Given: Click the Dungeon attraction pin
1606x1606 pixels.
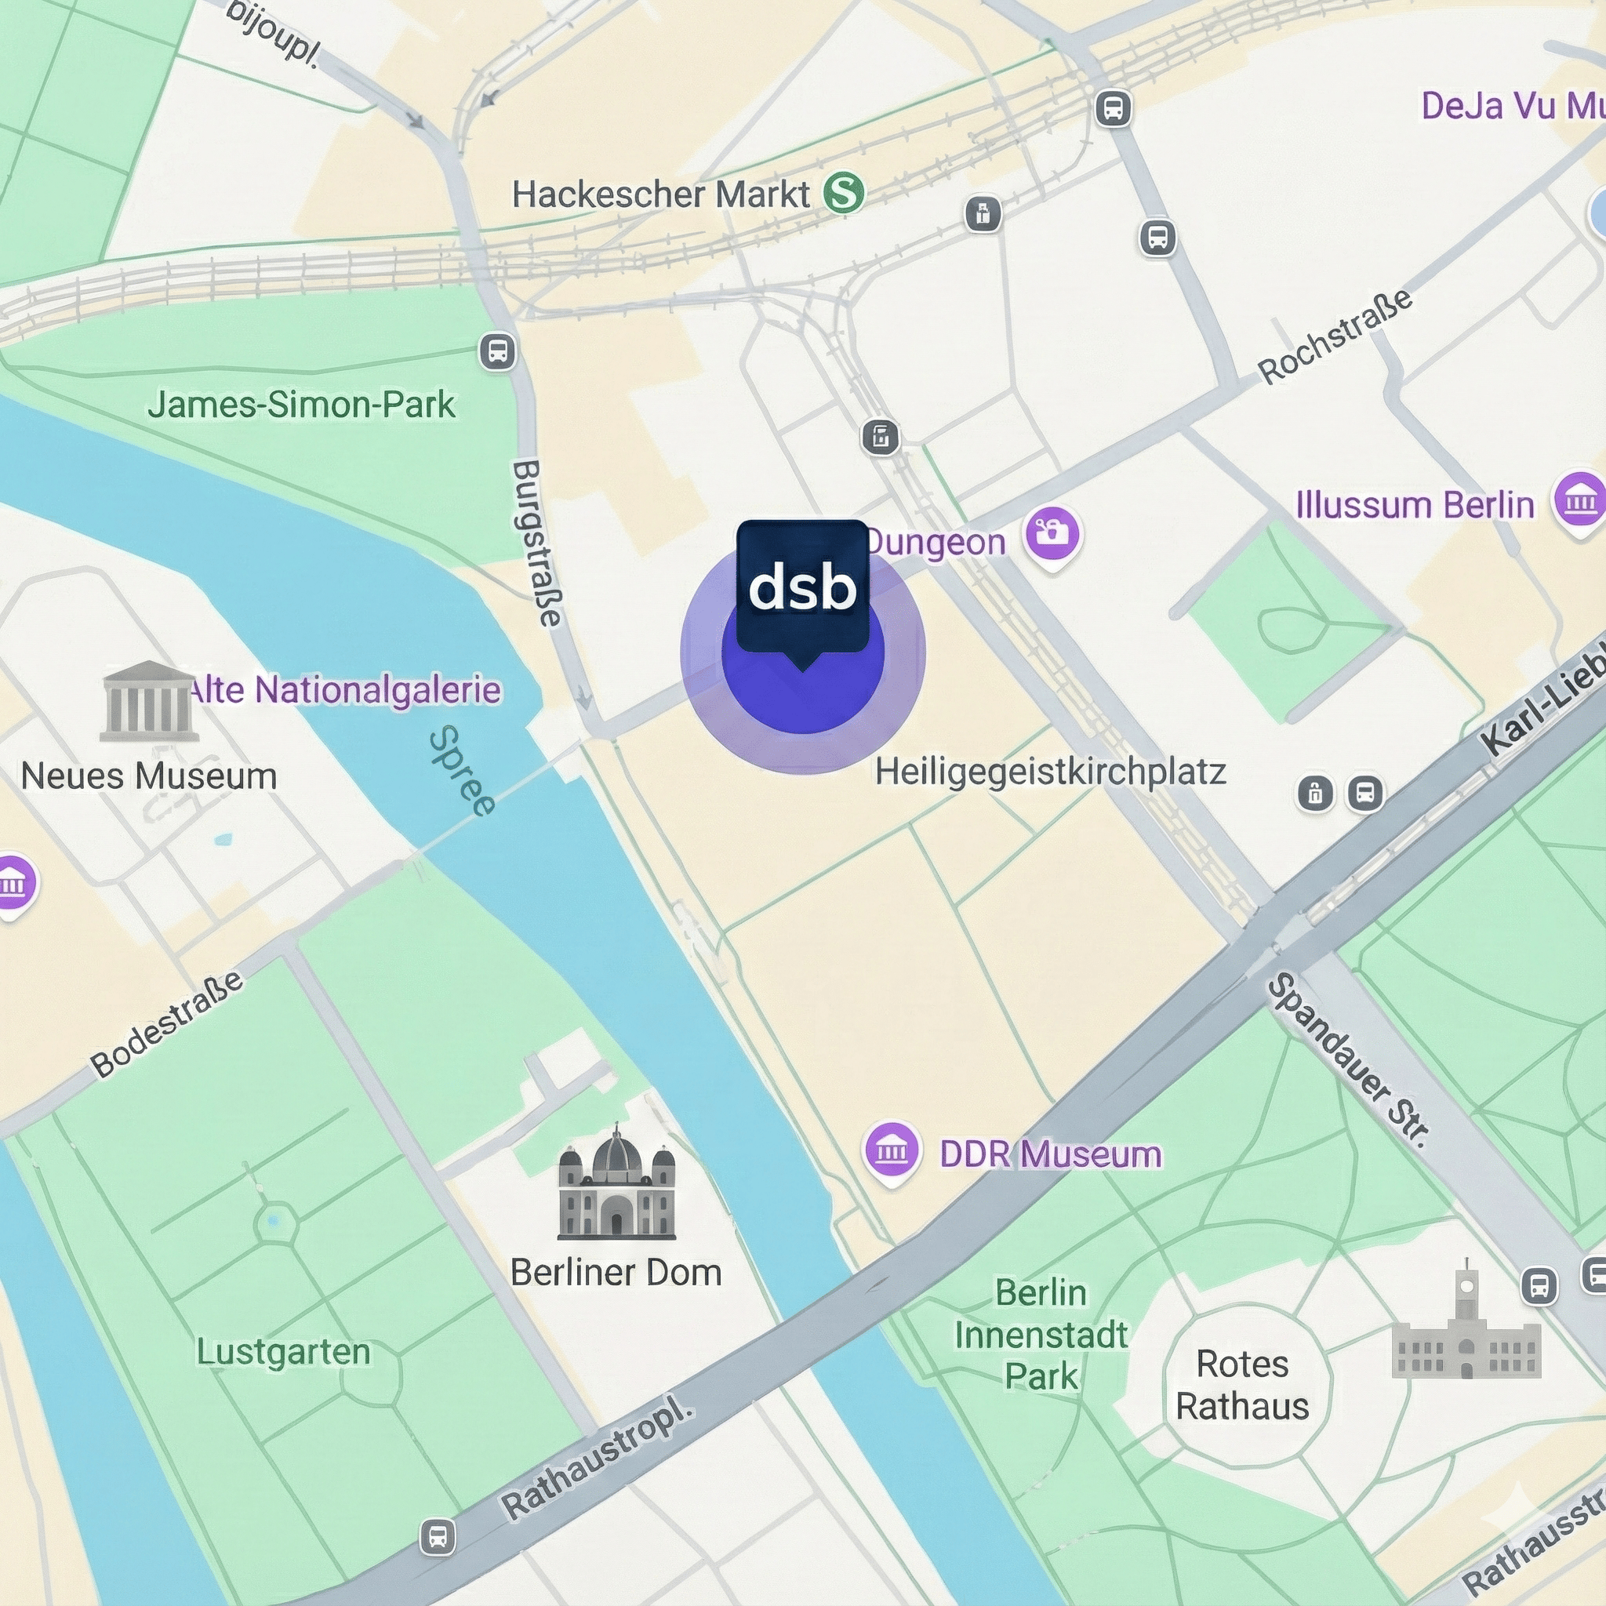Looking at the screenshot, I should (x=1052, y=537).
